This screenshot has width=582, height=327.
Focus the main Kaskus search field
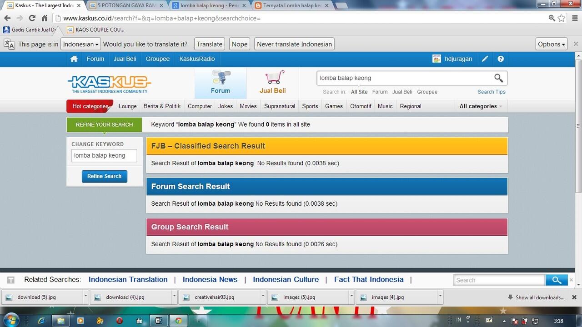[x=405, y=78]
